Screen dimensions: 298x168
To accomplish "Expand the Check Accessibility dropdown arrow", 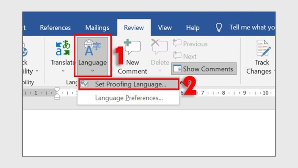I will 37,71.
